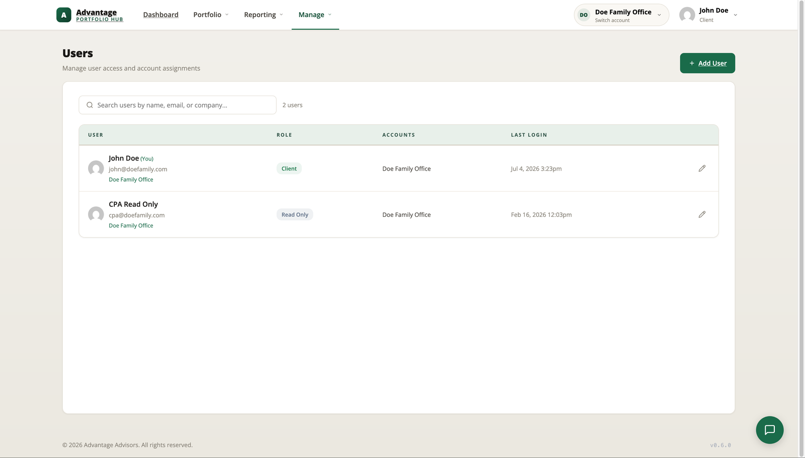The image size is (805, 458).
Task: Click the 'Read Only' role badge
Action: click(x=295, y=214)
